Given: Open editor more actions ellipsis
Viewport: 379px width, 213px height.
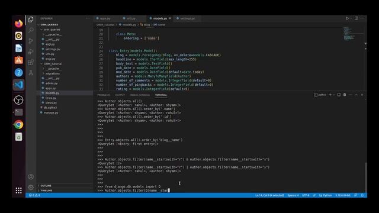Looking at the screenshot, I should (362, 18).
